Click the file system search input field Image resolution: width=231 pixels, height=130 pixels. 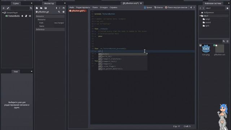click(x=210, y=41)
